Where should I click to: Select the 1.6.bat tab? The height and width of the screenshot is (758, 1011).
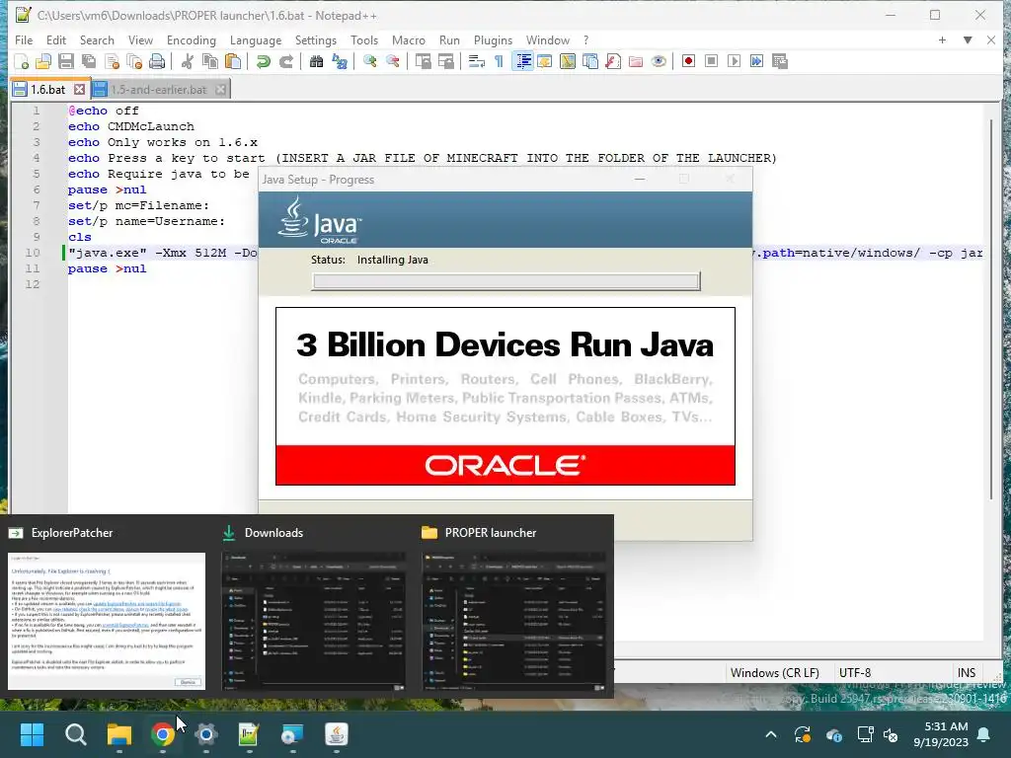tap(47, 90)
